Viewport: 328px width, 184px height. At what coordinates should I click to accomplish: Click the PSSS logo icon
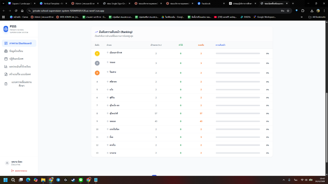(6, 29)
